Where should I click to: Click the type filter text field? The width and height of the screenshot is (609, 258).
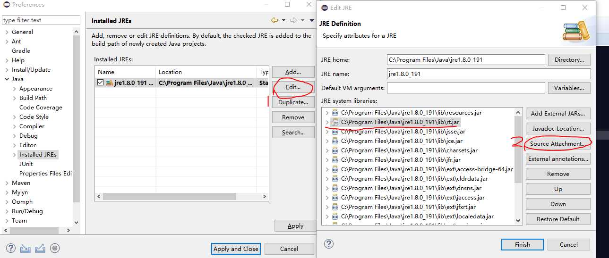click(41, 20)
